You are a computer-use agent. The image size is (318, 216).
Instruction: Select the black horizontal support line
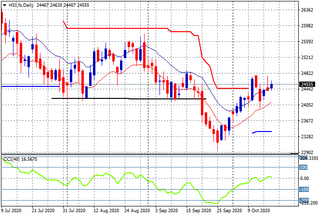tap(129, 98)
